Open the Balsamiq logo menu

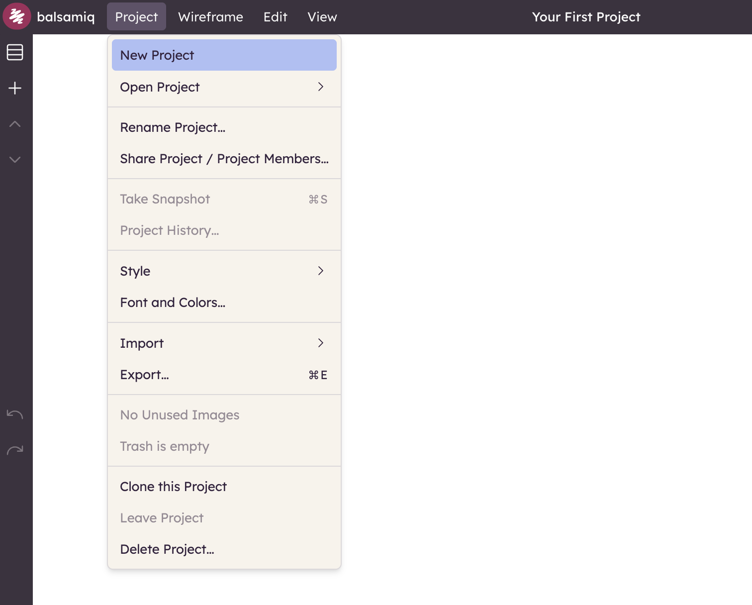tap(16, 16)
